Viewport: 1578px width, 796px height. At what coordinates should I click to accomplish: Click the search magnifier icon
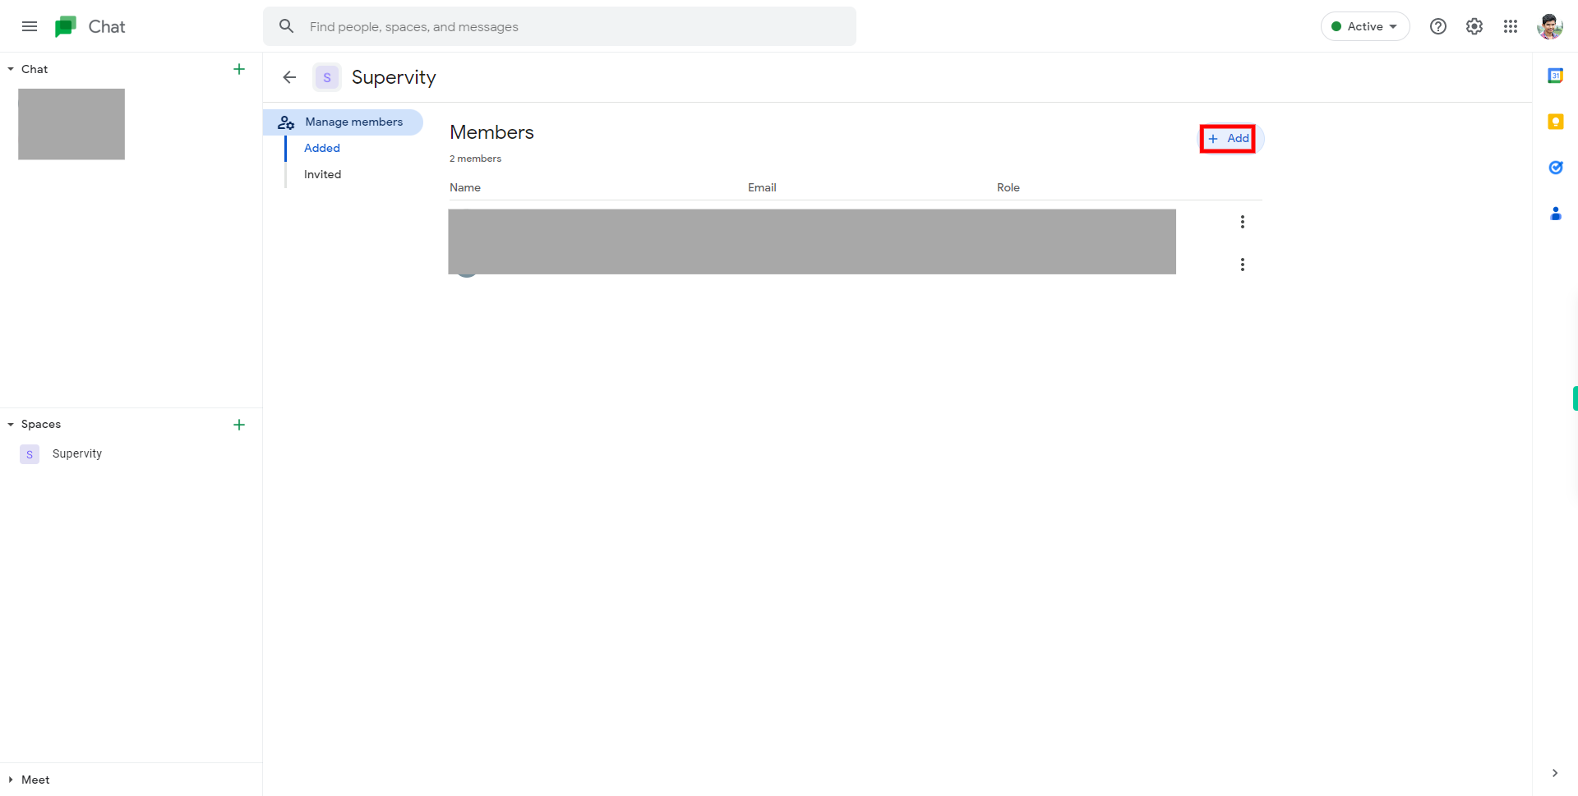pyautogui.click(x=286, y=26)
